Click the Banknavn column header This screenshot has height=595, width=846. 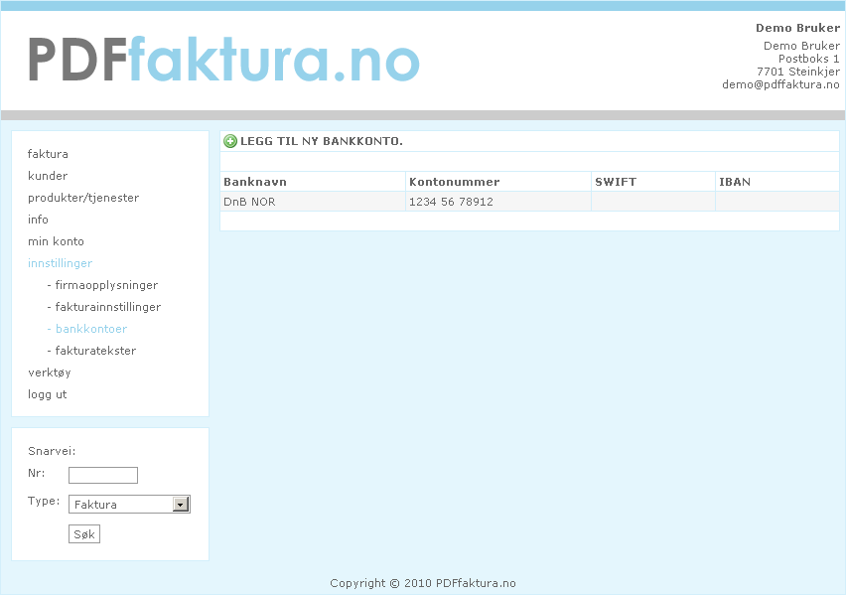[x=255, y=182]
